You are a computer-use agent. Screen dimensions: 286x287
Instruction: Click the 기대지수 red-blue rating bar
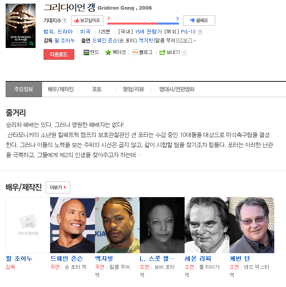143,23
